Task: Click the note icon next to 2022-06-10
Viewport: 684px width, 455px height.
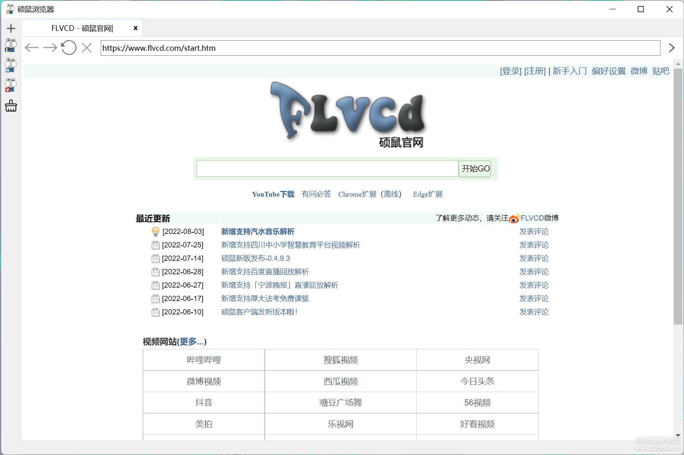Action: 156,312
